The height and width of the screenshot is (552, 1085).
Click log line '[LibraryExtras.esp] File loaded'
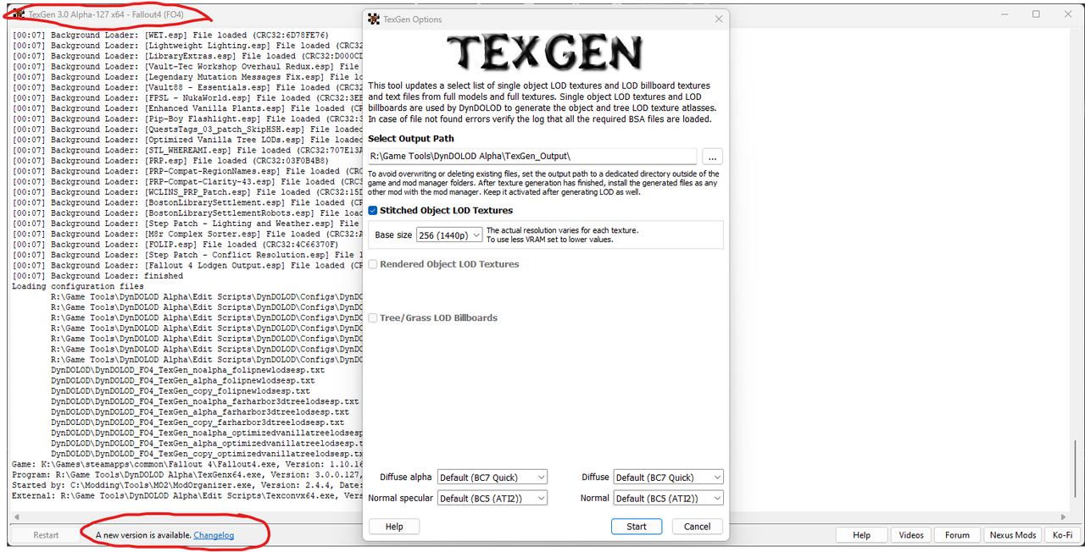(187, 56)
